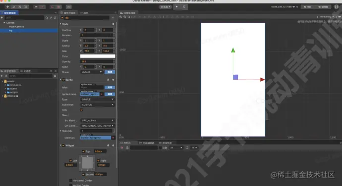The width and height of the screenshot is (342, 186).
Task: Click the Size W 750 input field
Action: coord(89,51)
